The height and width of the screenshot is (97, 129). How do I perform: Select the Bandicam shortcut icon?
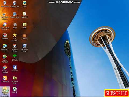[x=5, y=36]
